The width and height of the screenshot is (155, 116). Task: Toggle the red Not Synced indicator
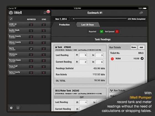tap(117, 31)
